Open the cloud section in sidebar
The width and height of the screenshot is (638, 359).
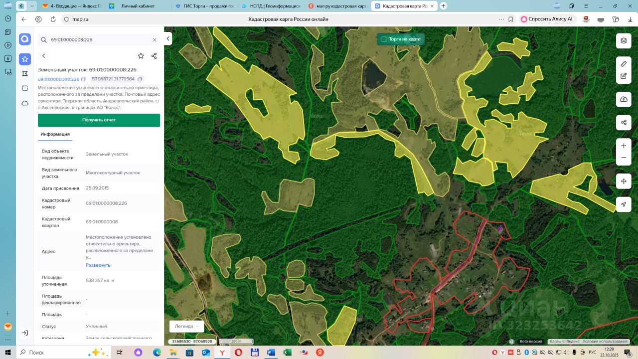pyautogui.click(x=25, y=103)
